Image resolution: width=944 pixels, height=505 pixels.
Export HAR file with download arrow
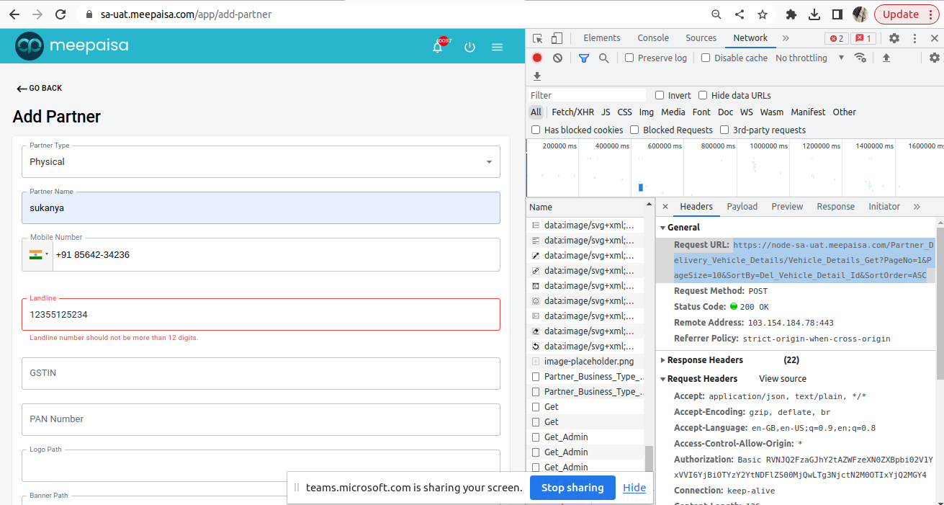[x=537, y=76]
